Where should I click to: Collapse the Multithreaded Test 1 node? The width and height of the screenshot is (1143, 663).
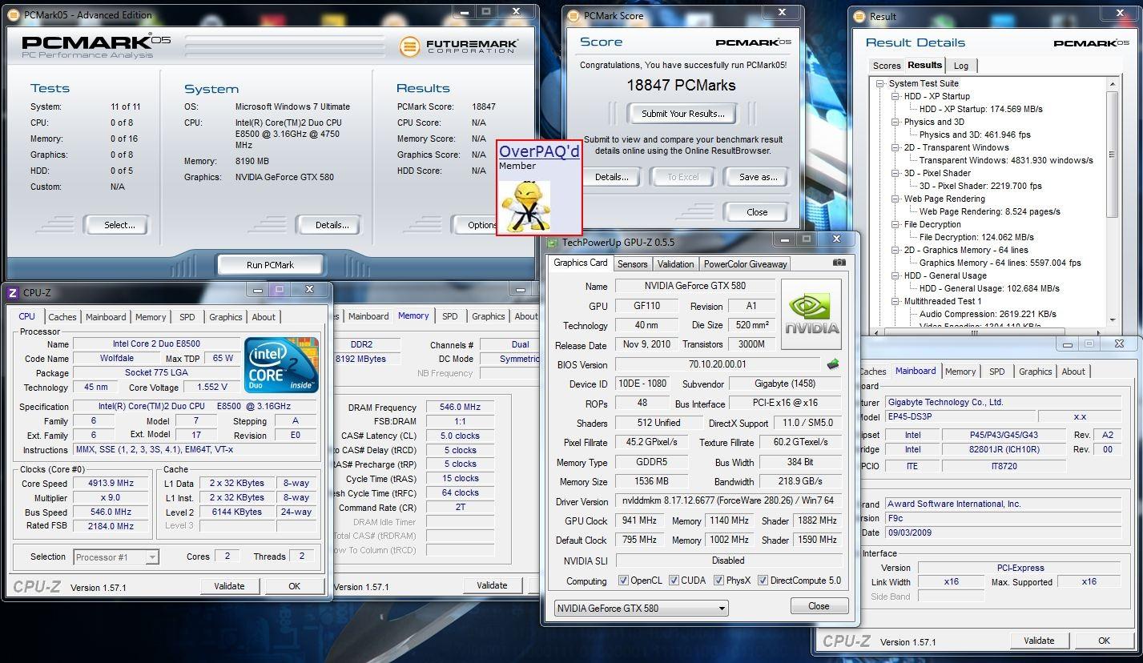click(895, 301)
